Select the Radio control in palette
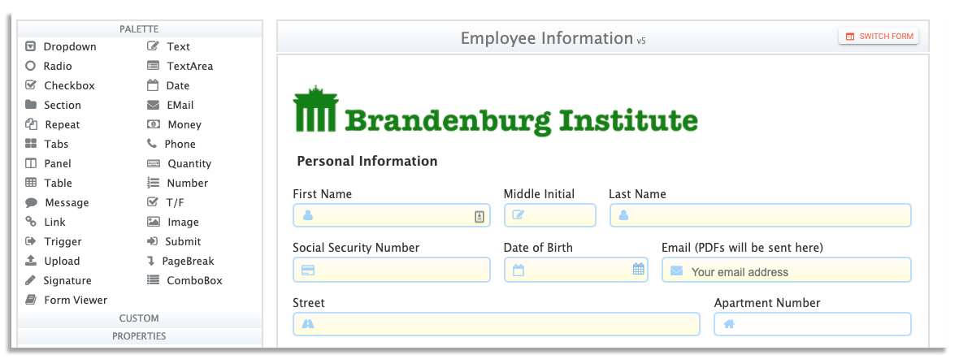The height and width of the screenshot is (359, 959). 48,66
